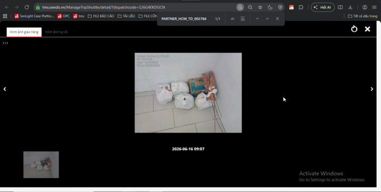The width and height of the screenshot is (381, 192).
Task: Close the image viewer with the X icon
Action: click(368, 29)
